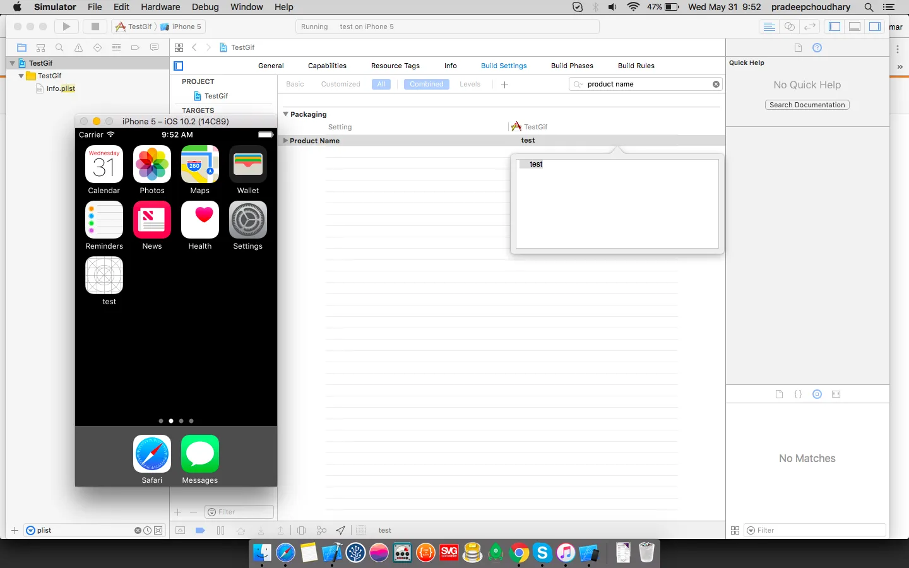This screenshot has width=909, height=568.
Task: Expand the Product Name setting row
Action: (x=285, y=141)
